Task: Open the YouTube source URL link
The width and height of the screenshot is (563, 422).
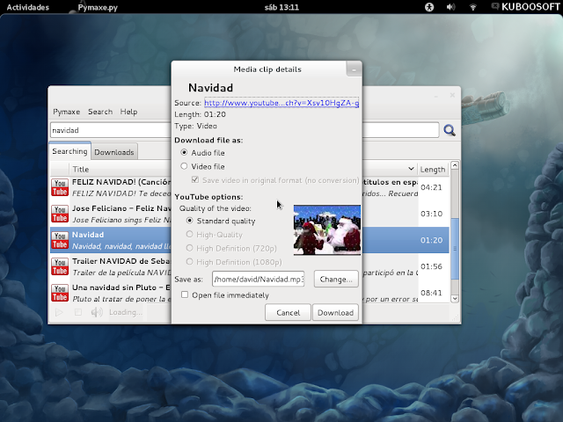Action: [x=281, y=103]
